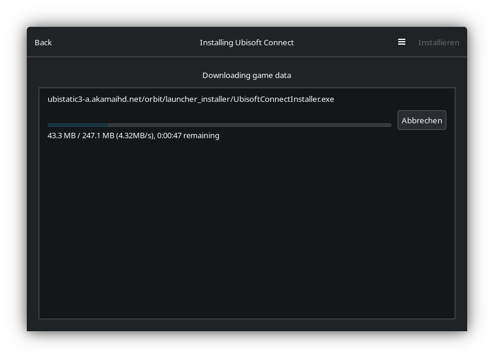The height and width of the screenshot is (358, 494).
Task: Click the greyed-out Installieren button
Action: pyautogui.click(x=439, y=42)
